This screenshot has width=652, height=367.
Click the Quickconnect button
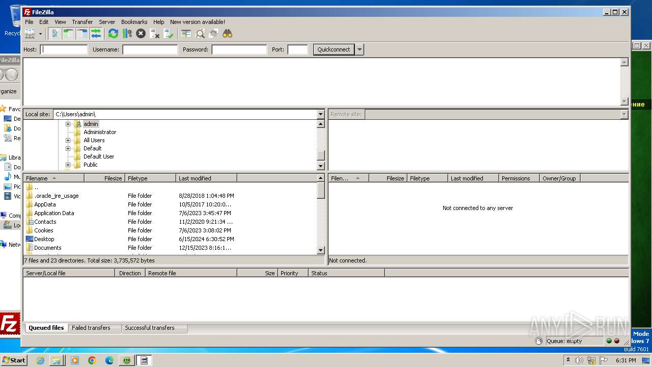[334, 49]
